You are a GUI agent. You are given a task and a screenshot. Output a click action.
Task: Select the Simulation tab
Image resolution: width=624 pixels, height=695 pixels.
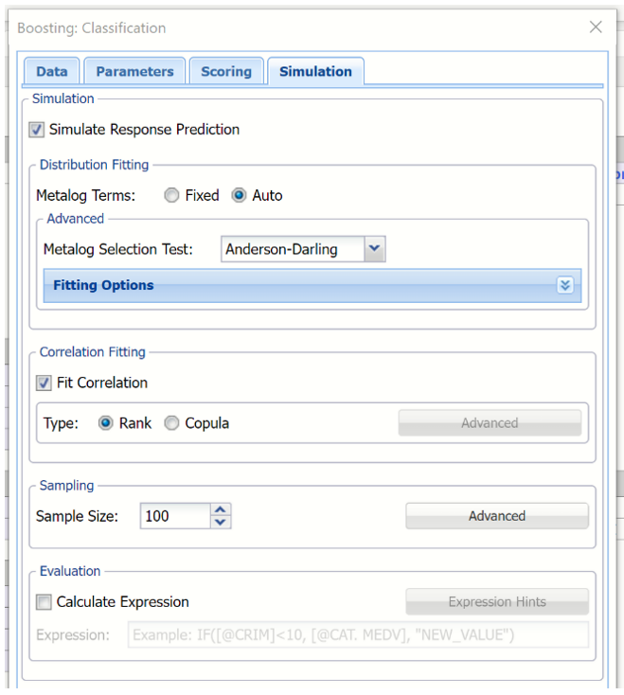coord(315,72)
